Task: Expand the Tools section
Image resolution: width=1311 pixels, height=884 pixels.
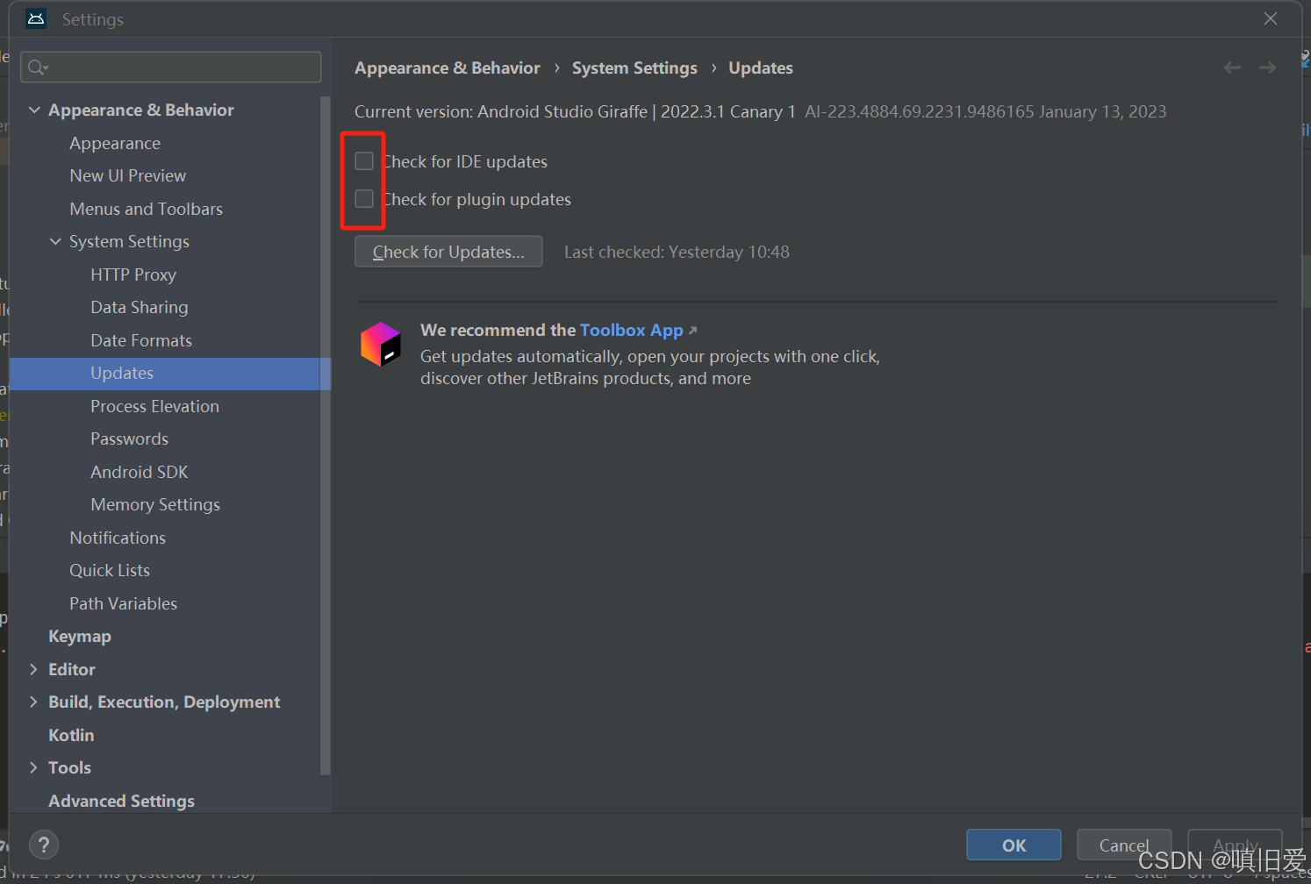Action: (x=33, y=767)
